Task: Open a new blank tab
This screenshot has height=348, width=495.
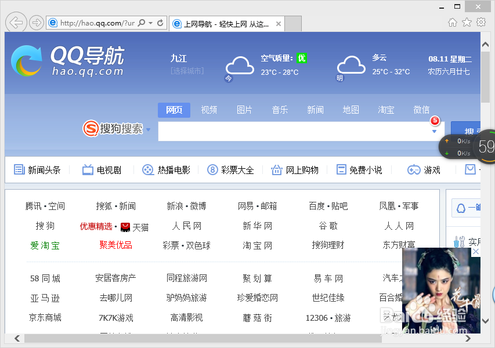Action: pyautogui.click(x=293, y=24)
